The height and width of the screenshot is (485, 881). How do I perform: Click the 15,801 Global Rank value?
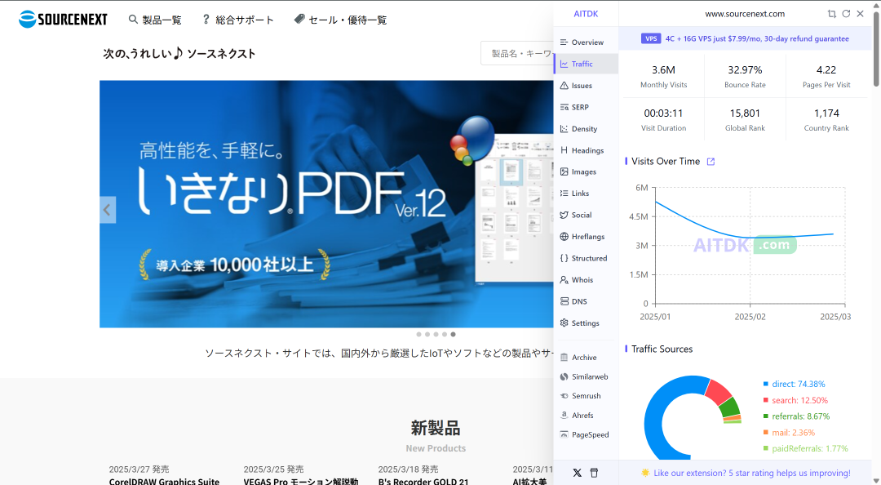tap(745, 113)
